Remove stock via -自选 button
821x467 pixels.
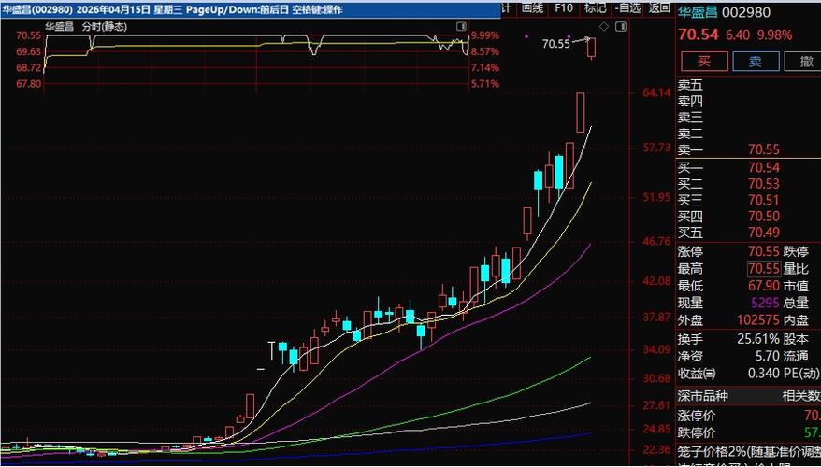[627, 7]
